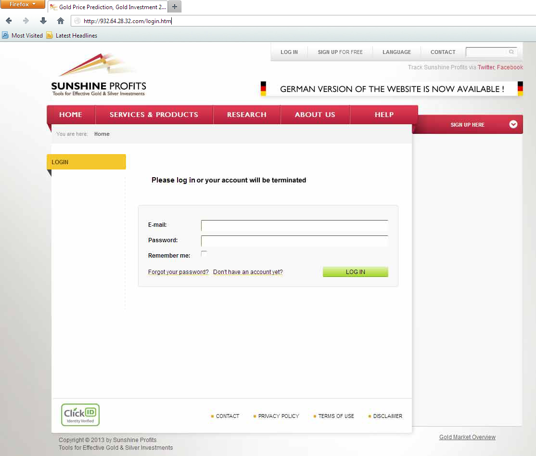Open Don't have an account yet link
This screenshot has height=456, width=536.
pos(248,272)
